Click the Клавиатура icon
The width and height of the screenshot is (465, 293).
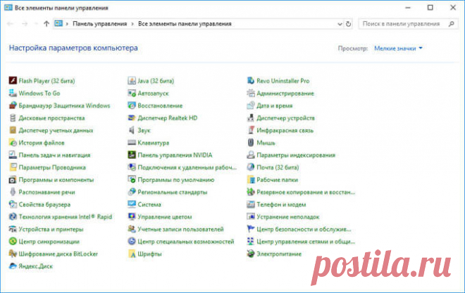[132, 143]
